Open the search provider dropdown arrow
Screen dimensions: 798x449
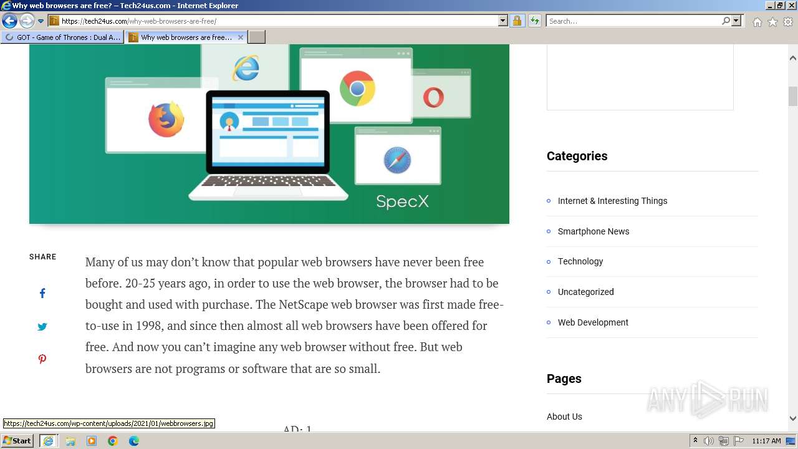[736, 21]
